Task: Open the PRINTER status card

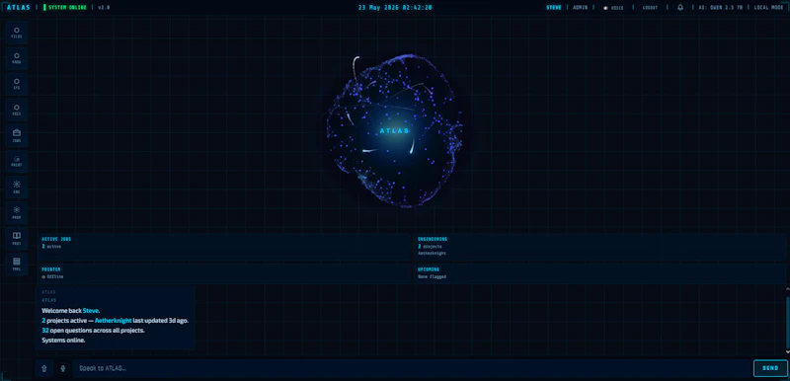Action: (224, 273)
